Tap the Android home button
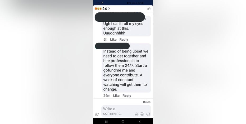This screenshot has width=246, height=124. [x=123, y=122]
